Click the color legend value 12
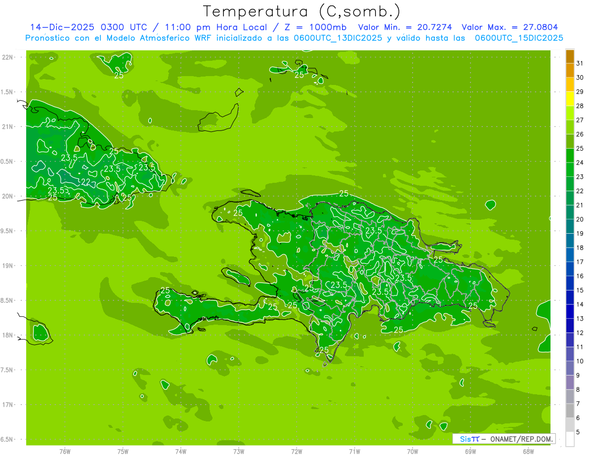 click(x=580, y=333)
